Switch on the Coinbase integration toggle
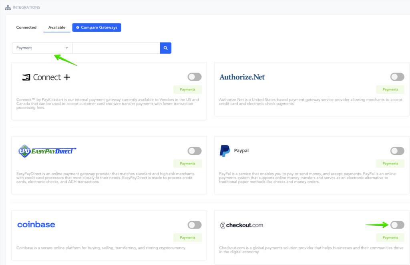 coord(195,225)
